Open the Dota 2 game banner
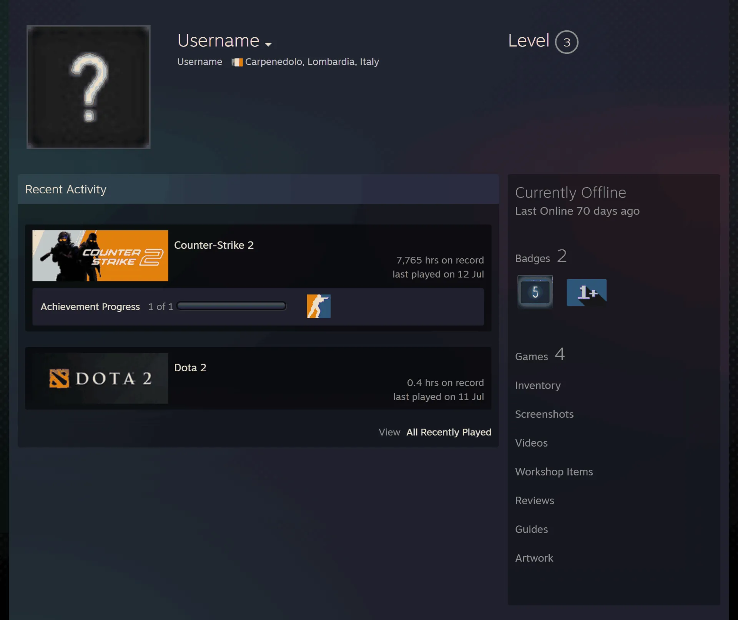738x620 pixels. click(x=100, y=378)
